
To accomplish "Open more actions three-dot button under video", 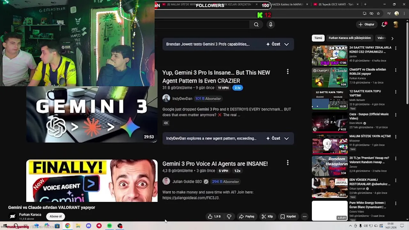I will (305, 217).
